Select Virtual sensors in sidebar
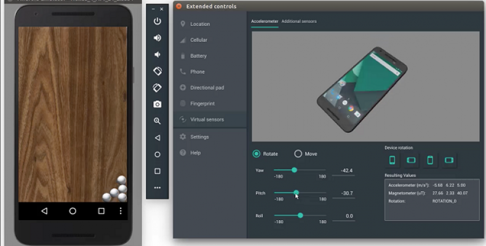 [x=210, y=119]
